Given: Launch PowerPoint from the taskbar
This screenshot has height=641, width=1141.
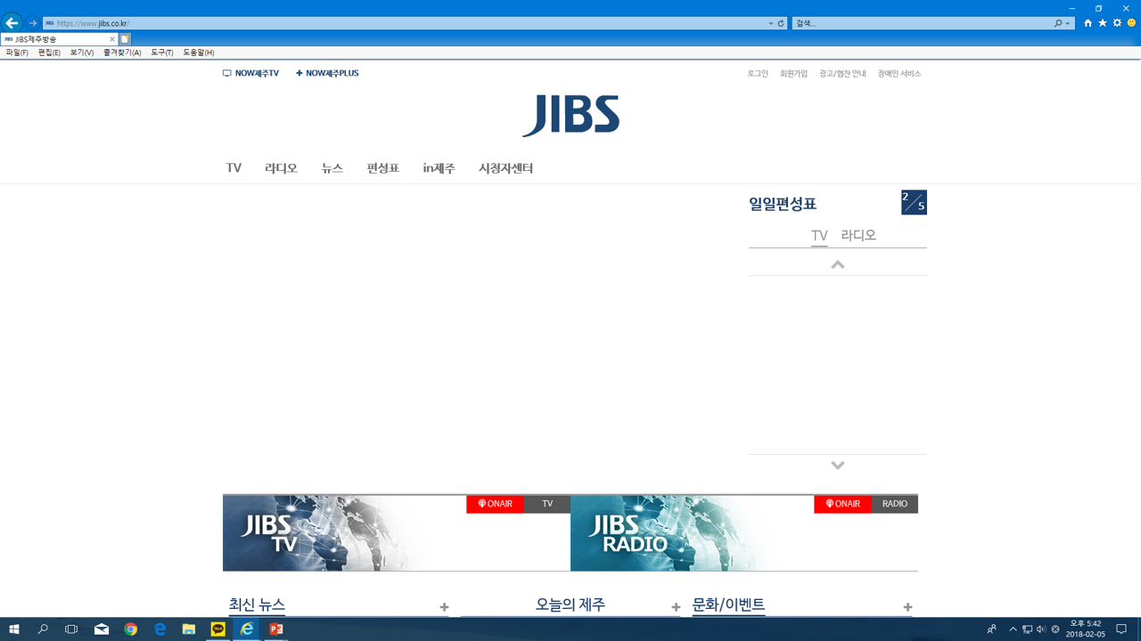Looking at the screenshot, I should (275, 629).
